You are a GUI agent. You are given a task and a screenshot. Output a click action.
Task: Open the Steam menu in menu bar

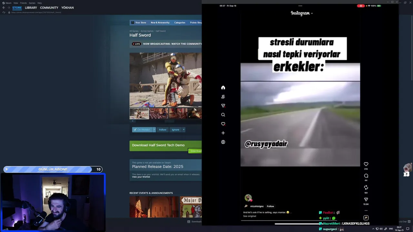point(8,3)
